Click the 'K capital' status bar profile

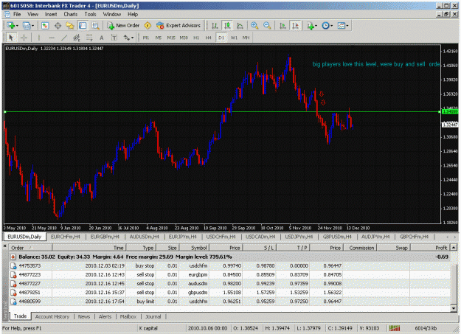[x=148, y=328]
